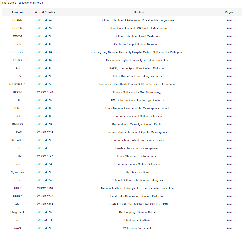
Task: Open WDCM 984 link
Action: (x=45, y=52)
